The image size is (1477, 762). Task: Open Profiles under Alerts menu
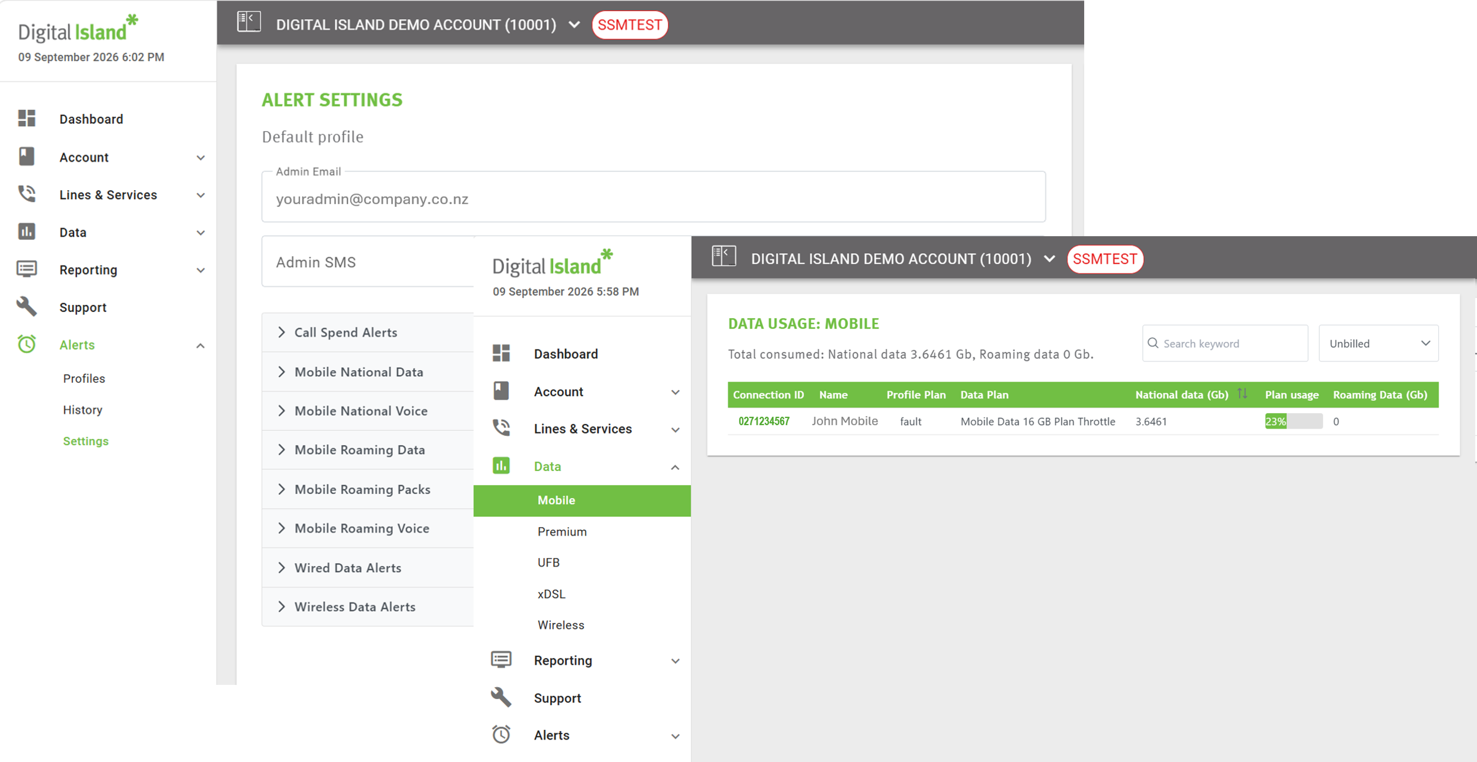click(84, 379)
